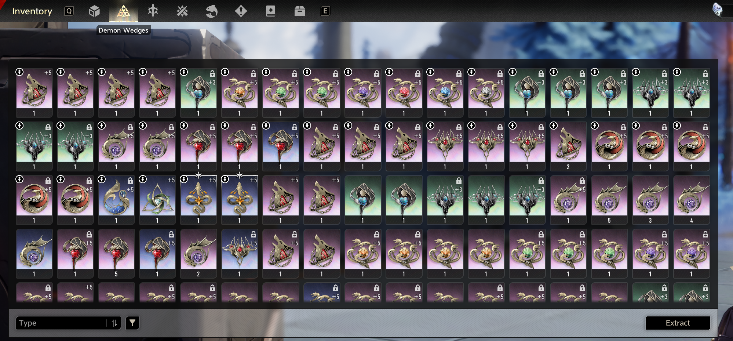The height and width of the screenshot is (341, 733).
Task: Select the blue fish-tail wedge
Action: [x=116, y=200]
